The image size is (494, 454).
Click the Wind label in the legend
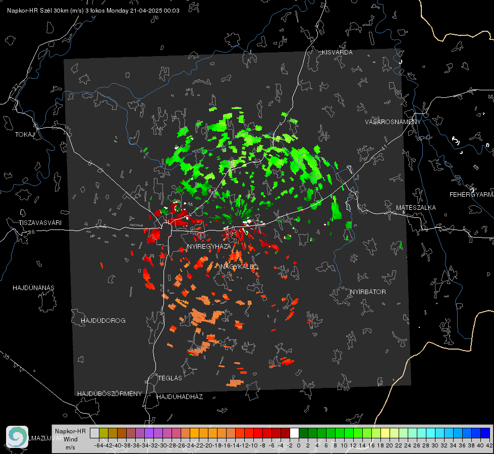[71, 439]
